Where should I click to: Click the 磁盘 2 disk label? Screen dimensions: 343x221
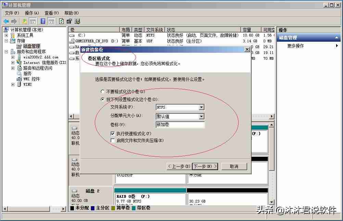click(x=92, y=191)
